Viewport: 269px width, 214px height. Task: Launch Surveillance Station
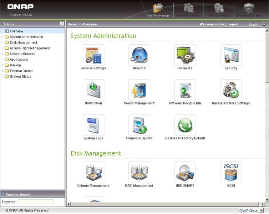coord(249,10)
